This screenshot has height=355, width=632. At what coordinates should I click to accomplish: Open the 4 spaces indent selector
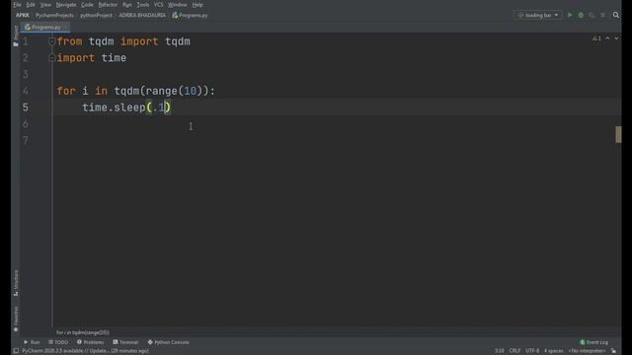click(553, 351)
